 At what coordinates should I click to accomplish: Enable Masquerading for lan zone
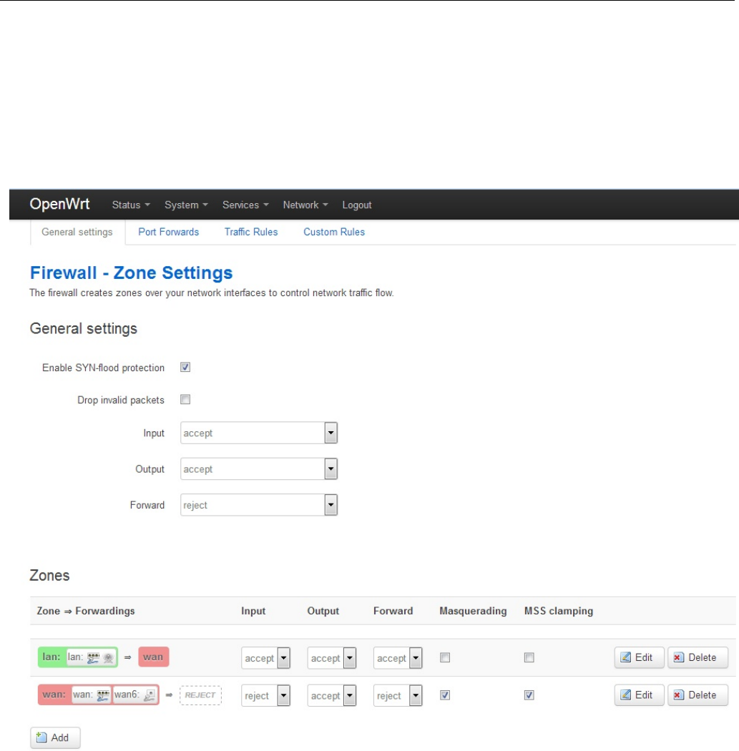(x=445, y=657)
